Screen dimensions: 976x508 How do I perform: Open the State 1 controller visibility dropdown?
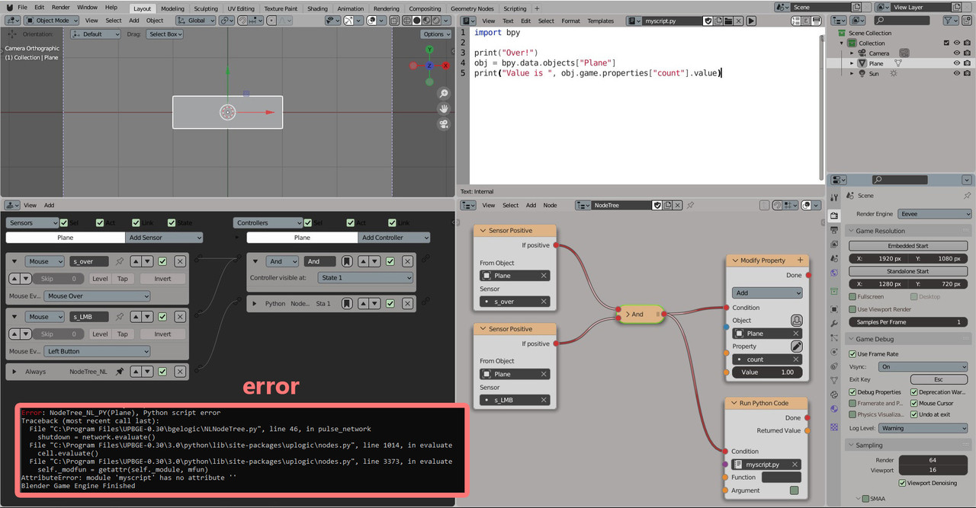(364, 278)
